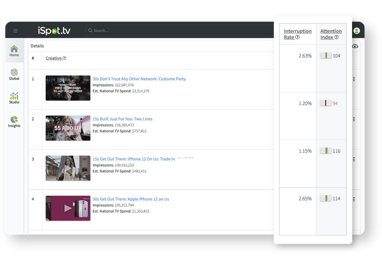Screen dimensions: 382x261
Task: Open three-dot menu for row 3
Action: coord(354,159)
